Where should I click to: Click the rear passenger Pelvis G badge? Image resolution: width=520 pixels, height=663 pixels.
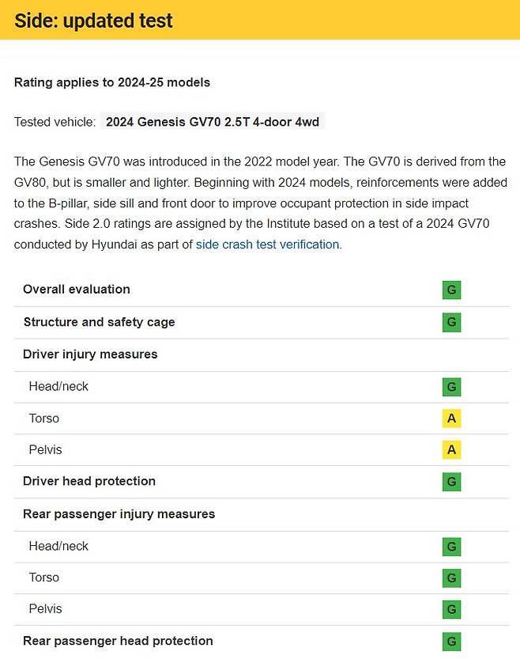coord(451,609)
